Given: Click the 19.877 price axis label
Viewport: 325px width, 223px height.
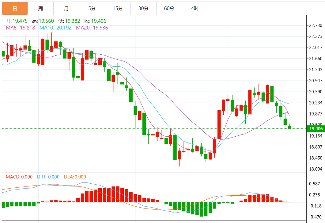Looking at the screenshot, I should [316, 114].
